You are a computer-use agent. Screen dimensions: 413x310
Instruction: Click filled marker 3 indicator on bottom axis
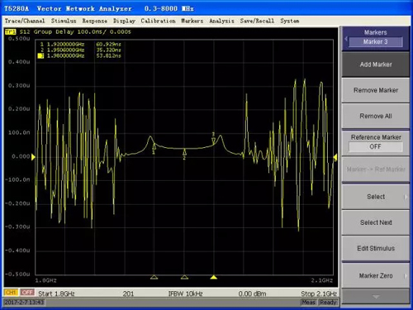(214, 277)
